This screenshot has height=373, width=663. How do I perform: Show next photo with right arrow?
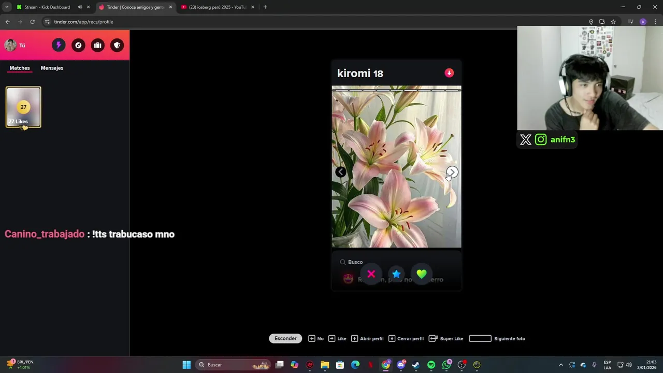(452, 172)
